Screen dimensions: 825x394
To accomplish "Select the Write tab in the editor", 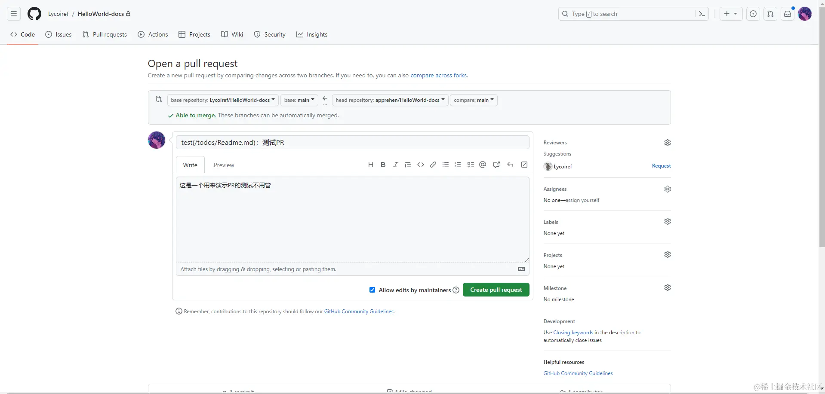I will 190,165.
